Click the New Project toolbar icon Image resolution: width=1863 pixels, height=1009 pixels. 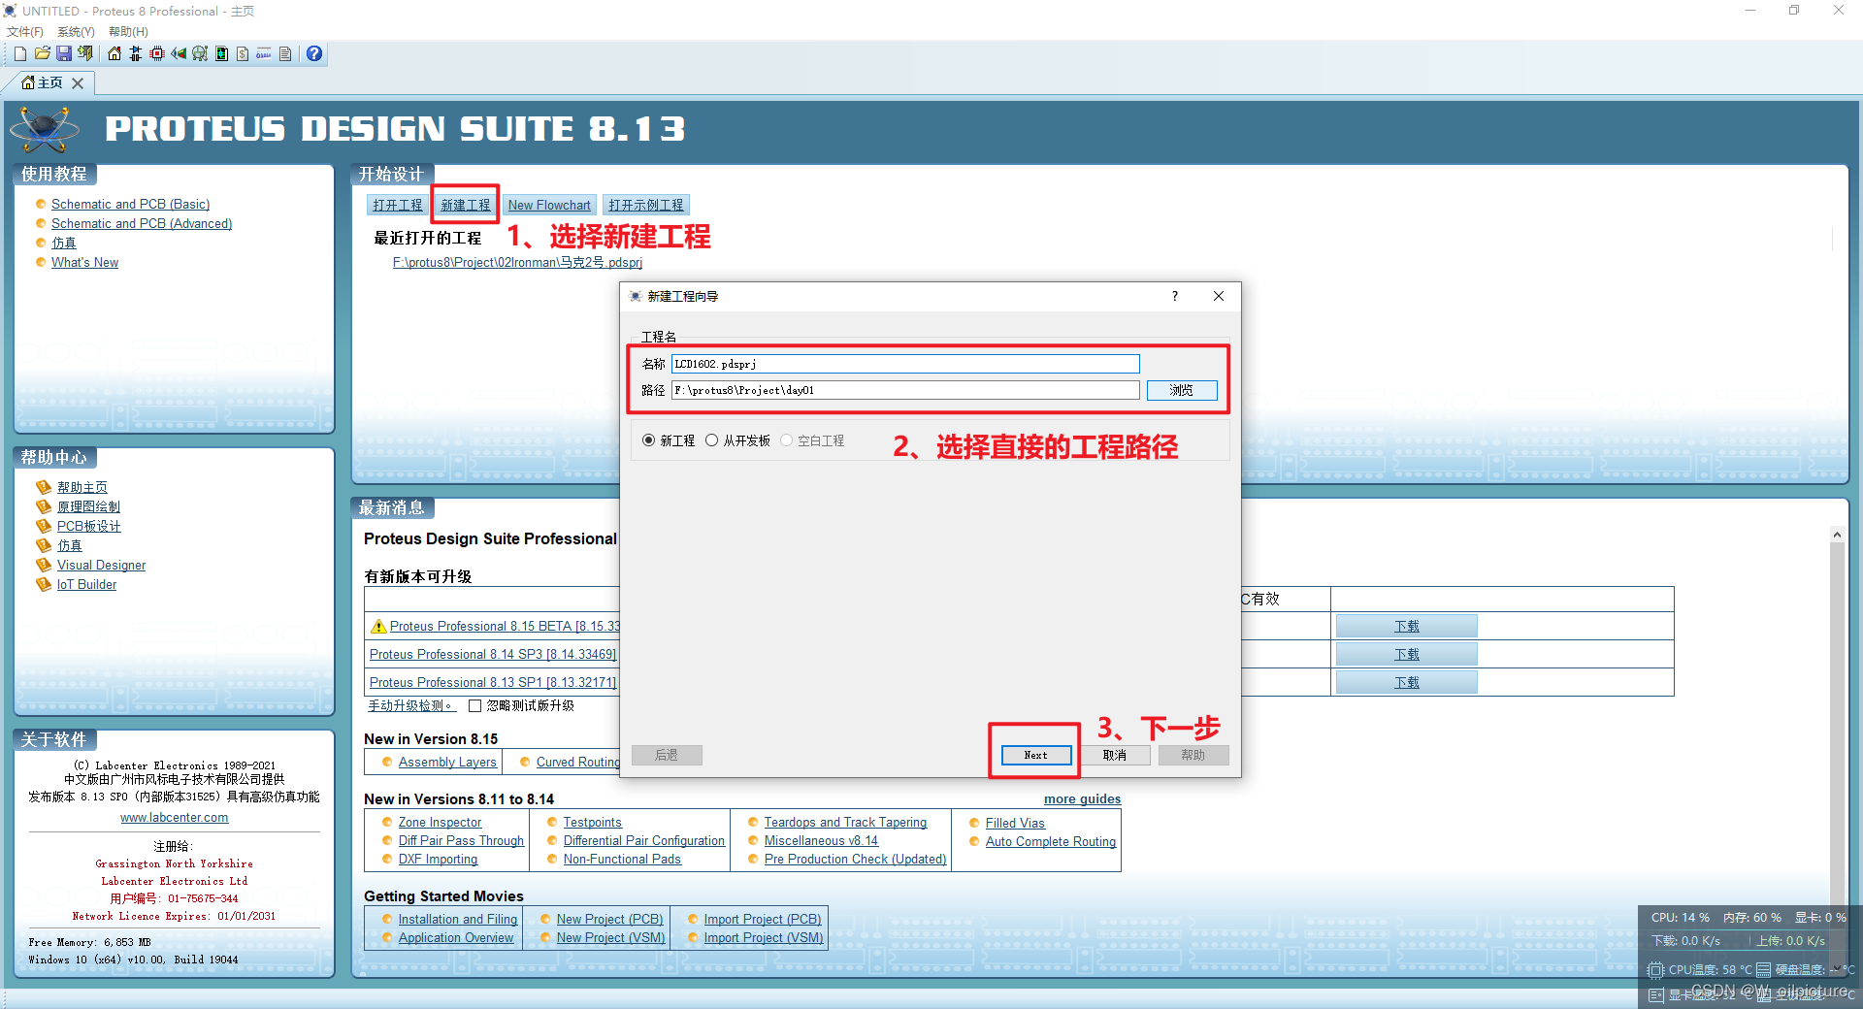click(x=19, y=53)
